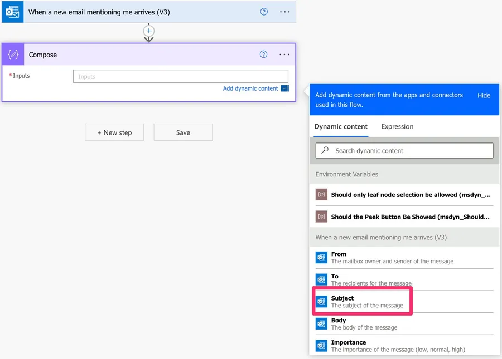
Task: Open Compose step ellipsis menu
Action: [284, 55]
